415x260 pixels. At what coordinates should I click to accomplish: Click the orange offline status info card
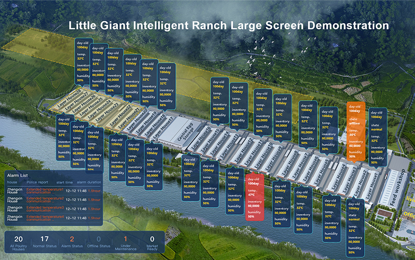click(x=355, y=130)
